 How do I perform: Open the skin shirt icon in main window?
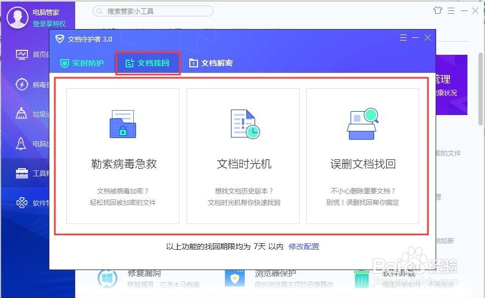[438, 10]
